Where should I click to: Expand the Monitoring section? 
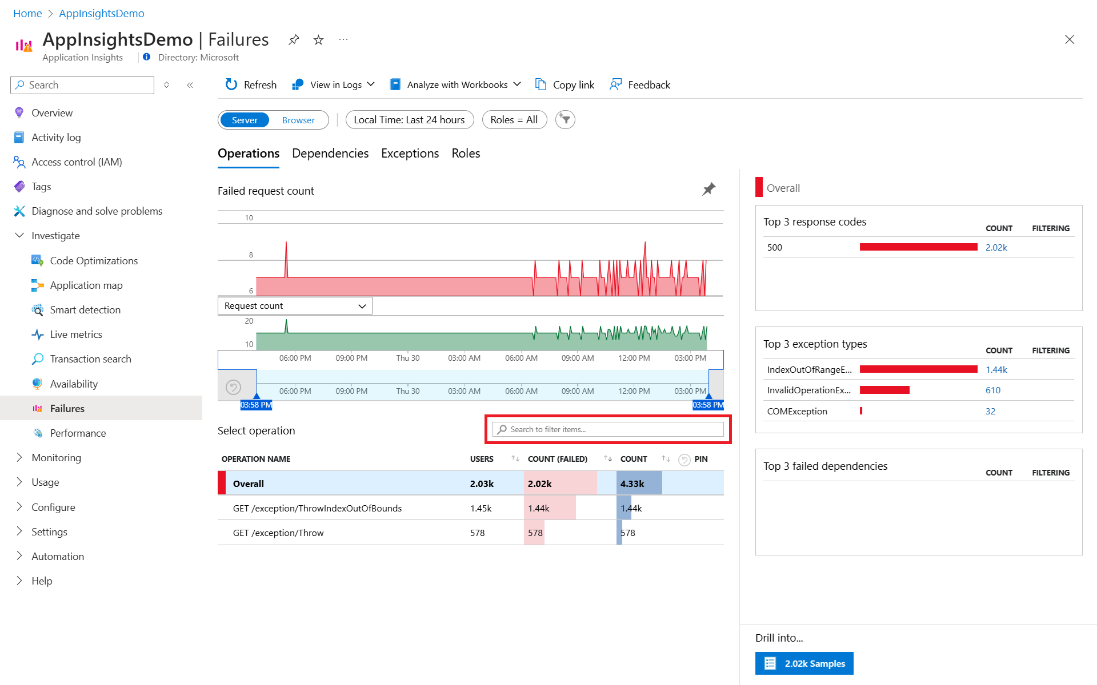[x=56, y=457]
